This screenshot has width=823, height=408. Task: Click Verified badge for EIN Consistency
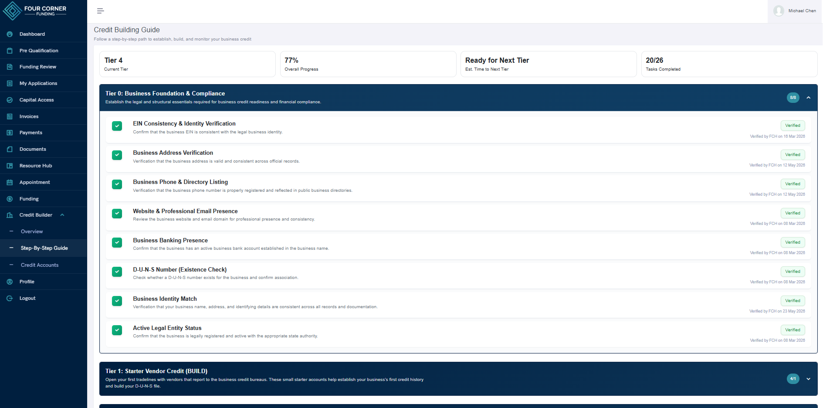click(793, 126)
